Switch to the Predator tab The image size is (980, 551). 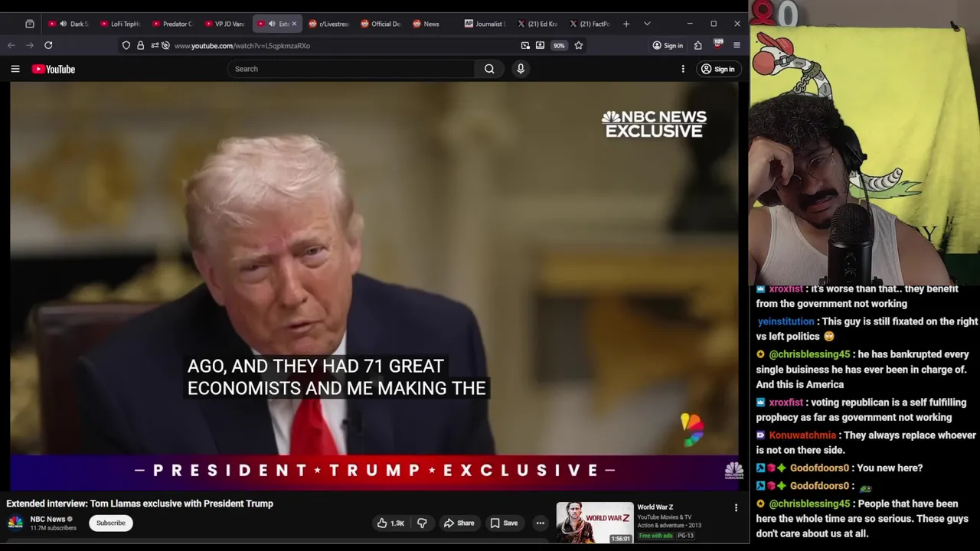173,24
